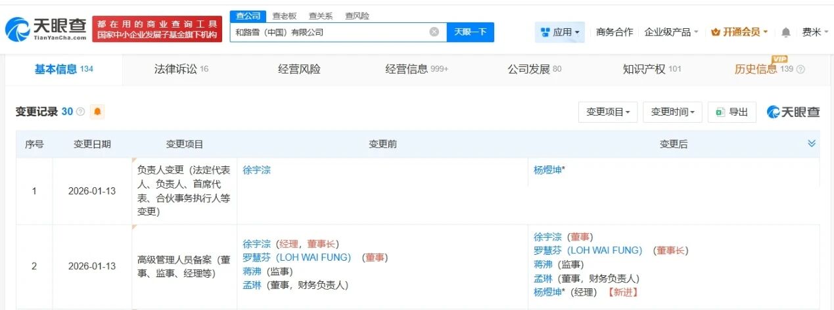834x310 pixels.
Task: Click the 高级管理人员备案 item text in row 2
Action: pos(184,266)
